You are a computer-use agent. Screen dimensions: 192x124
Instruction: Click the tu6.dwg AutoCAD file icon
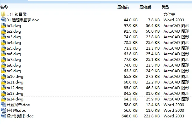click(3, 54)
